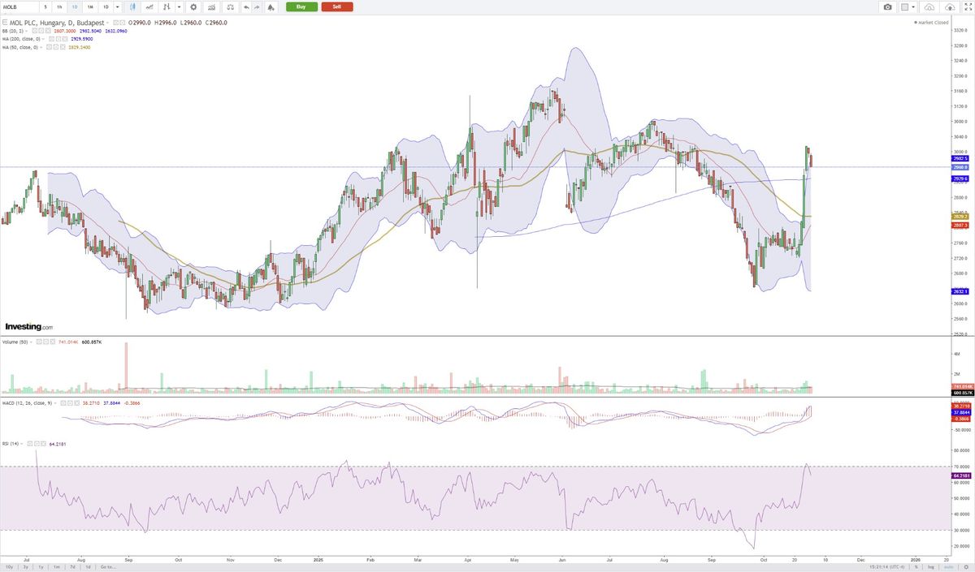Click the chart properties gear icon
The height and width of the screenshot is (572, 975).
(193, 6)
